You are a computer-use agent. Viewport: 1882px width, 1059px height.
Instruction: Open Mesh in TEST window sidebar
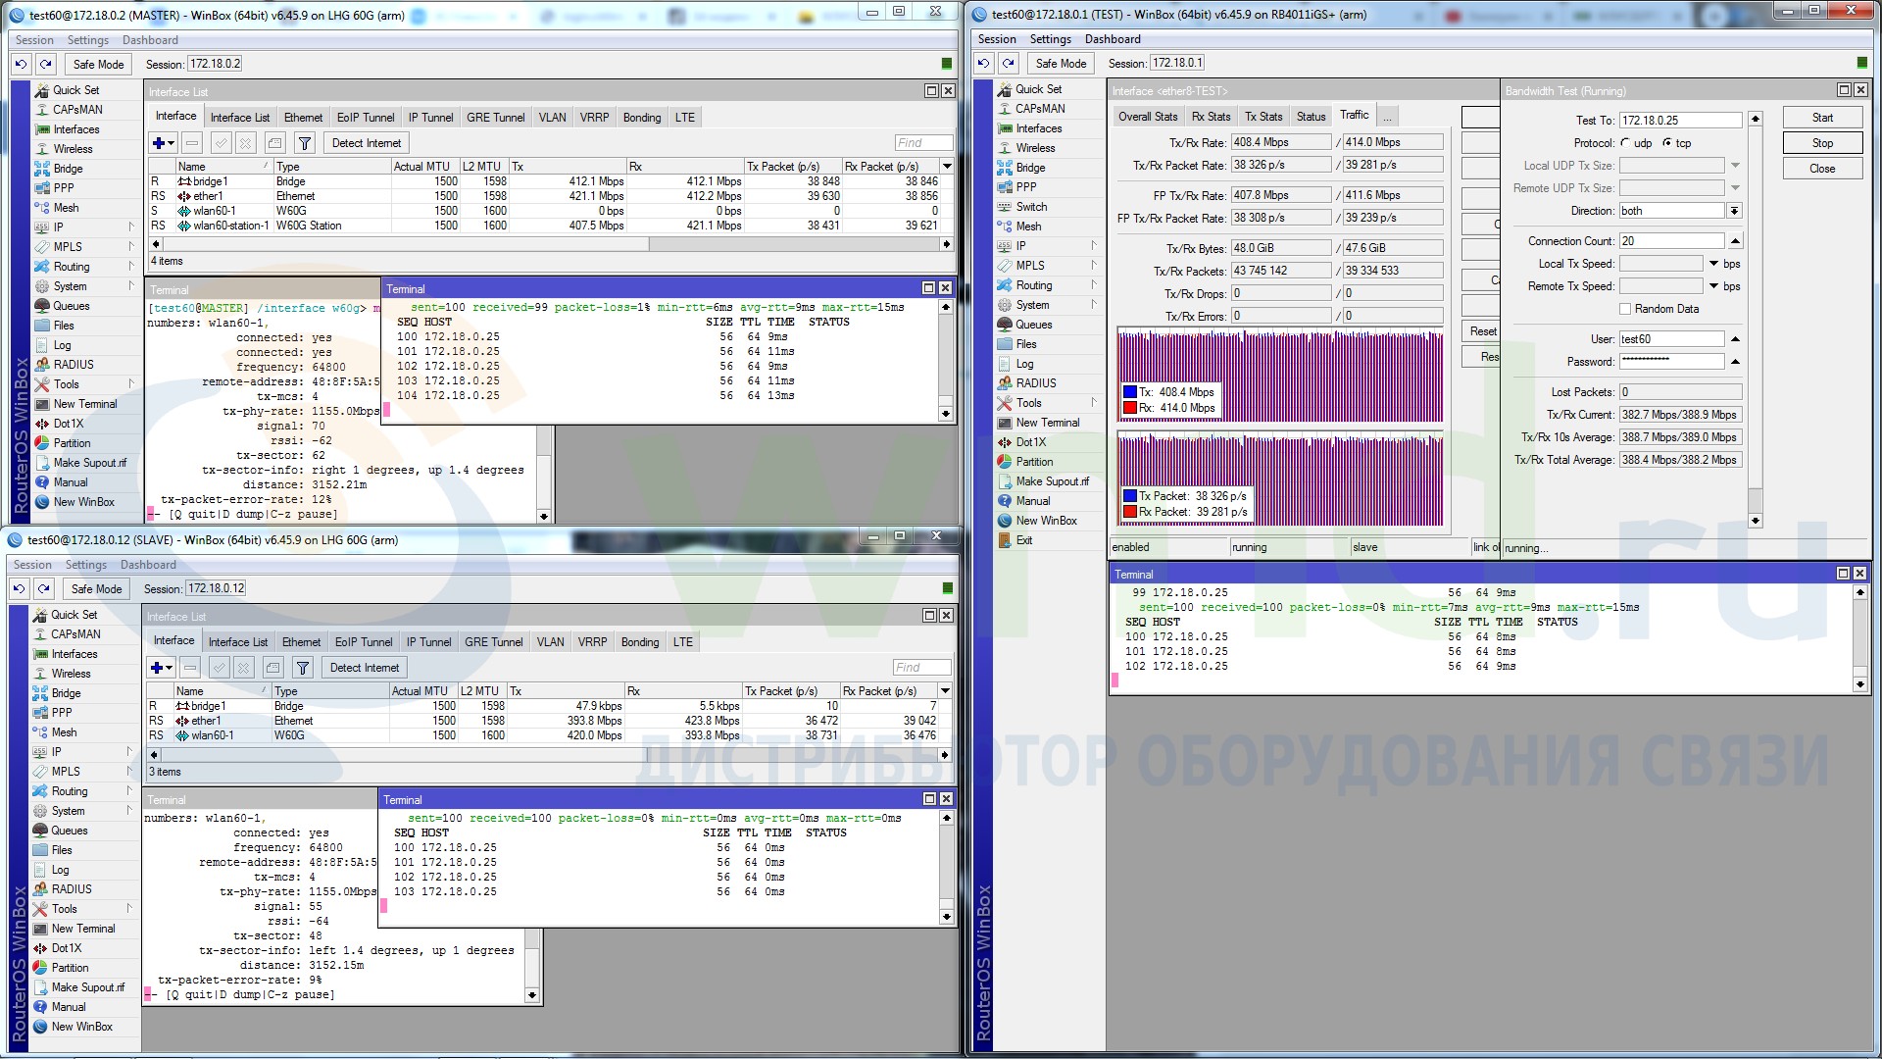[1028, 227]
